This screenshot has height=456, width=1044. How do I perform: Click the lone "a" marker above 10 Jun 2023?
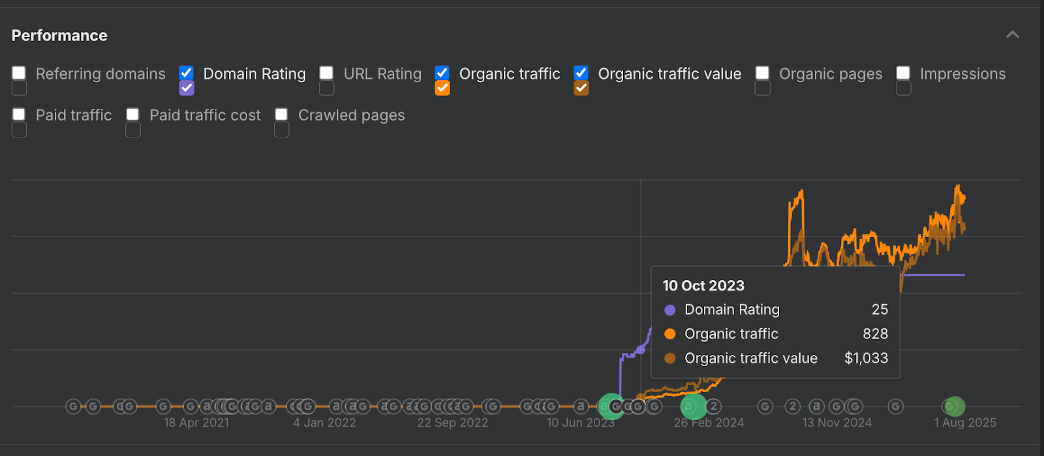[x=580, y=407]
